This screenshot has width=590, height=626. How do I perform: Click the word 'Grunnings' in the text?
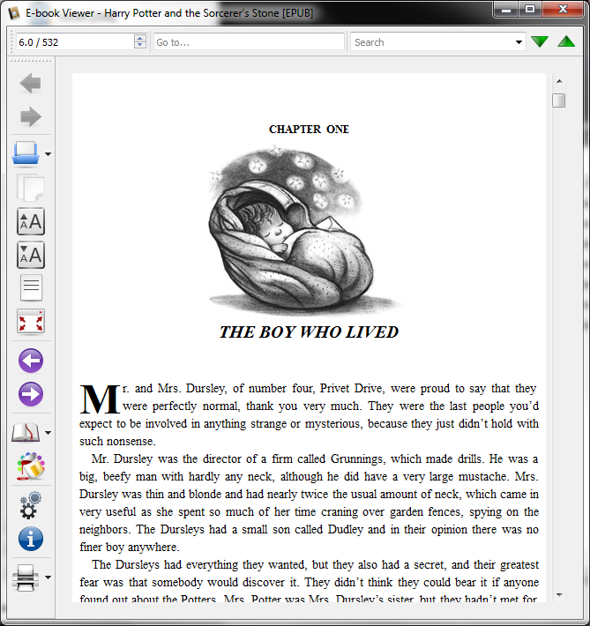click(358, 459)
